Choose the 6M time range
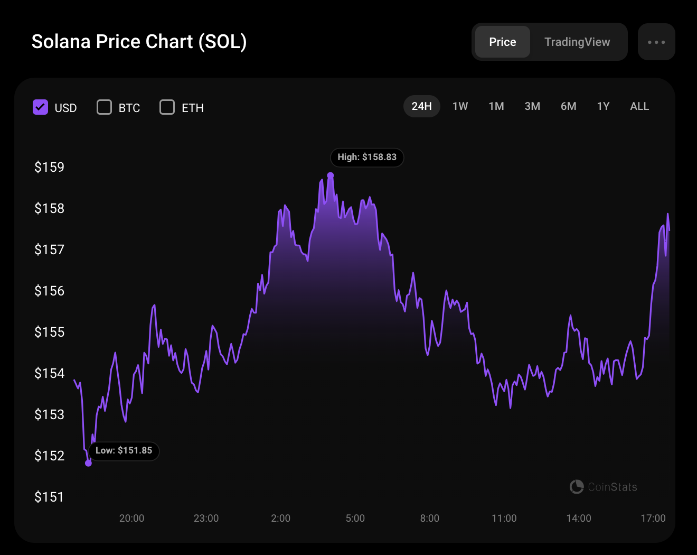The height and width of the screenshot is (555, 697). 568,106
